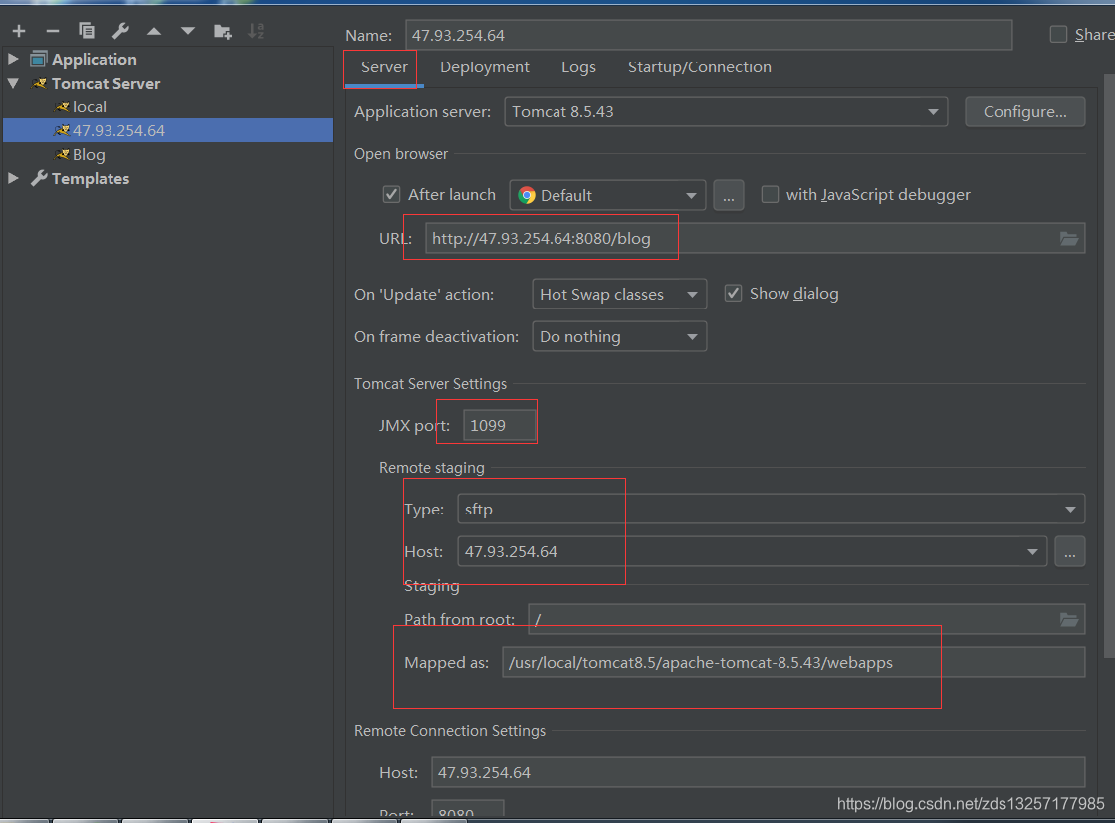Open the Remote staging Host dropdown

click(753, 551)
